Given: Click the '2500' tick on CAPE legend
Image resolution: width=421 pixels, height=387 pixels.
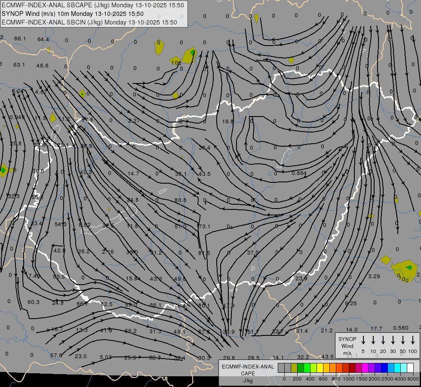Looking at the screenshot, I should click(x=387, y=379).
